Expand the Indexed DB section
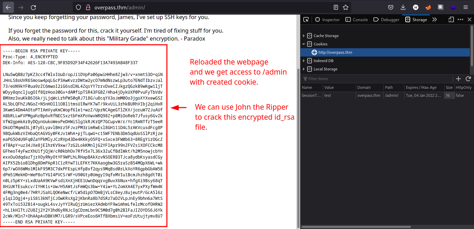This screenshot has height=229, width=474. (304, 61)
